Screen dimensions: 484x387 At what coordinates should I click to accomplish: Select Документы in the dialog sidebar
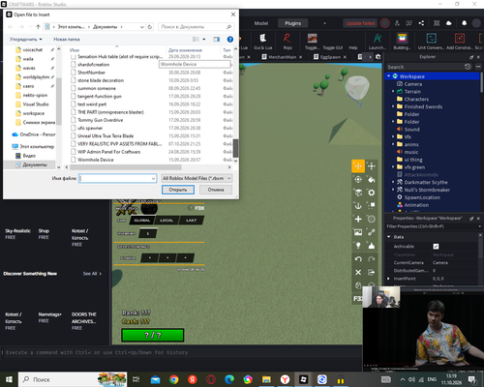pyautogui.click(x=35, y=164)
